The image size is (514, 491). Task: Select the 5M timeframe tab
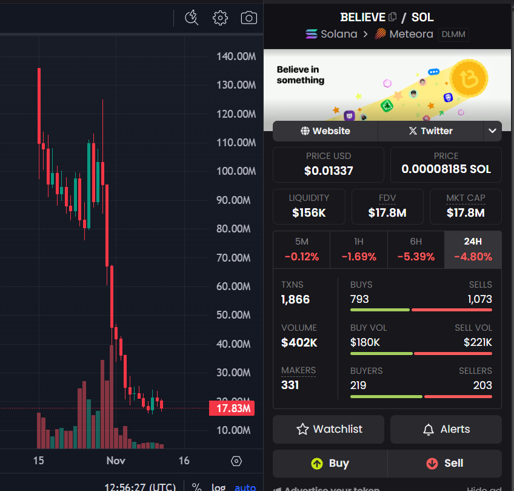pyautogui.click(x=302, y=250)
